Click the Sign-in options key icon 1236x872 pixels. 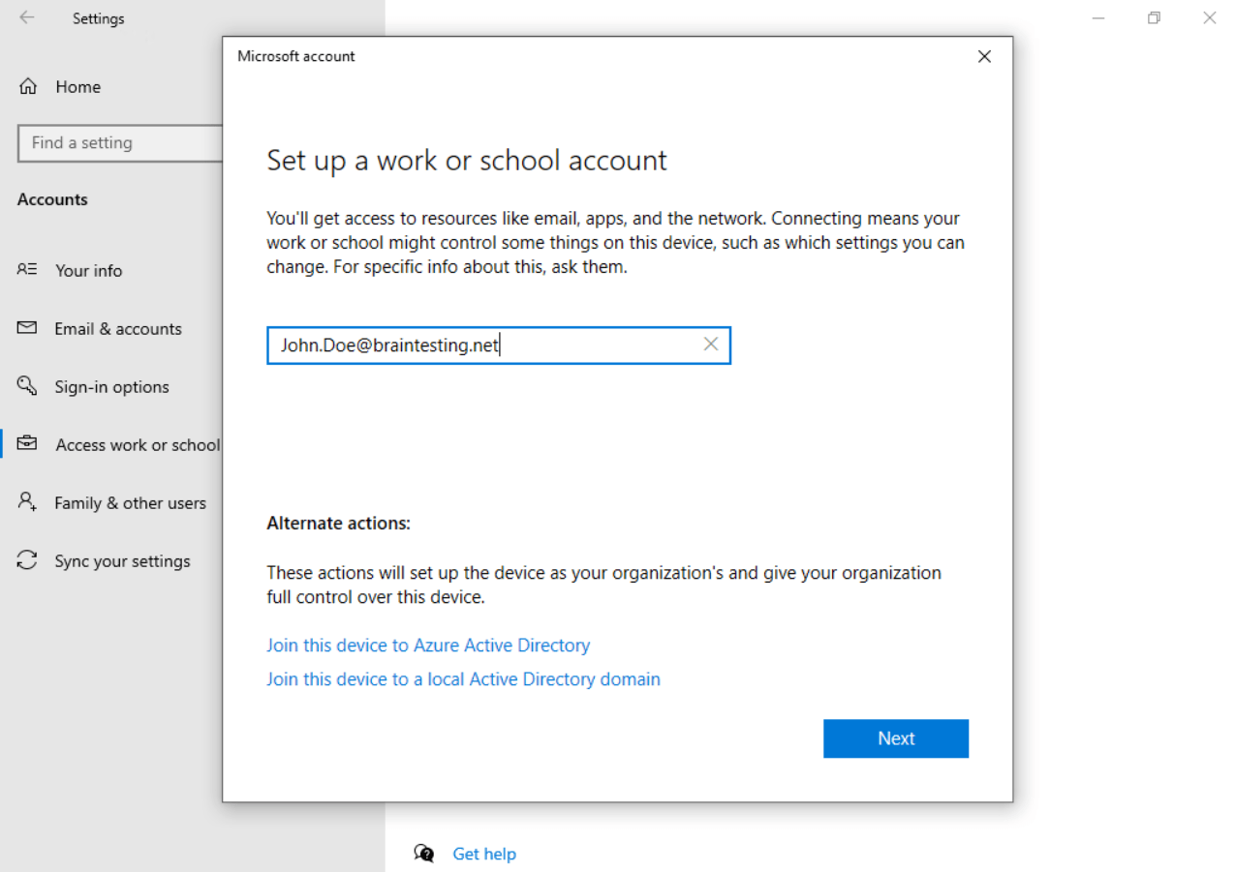click(27, 386)
